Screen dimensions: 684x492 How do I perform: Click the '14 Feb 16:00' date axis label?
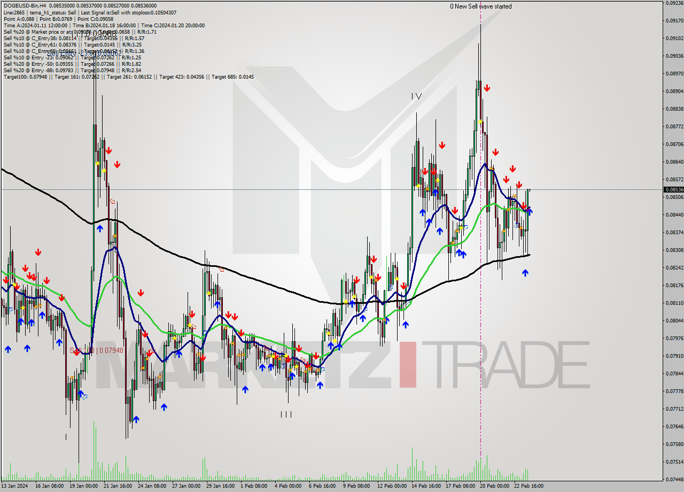[x=426, y=486]
